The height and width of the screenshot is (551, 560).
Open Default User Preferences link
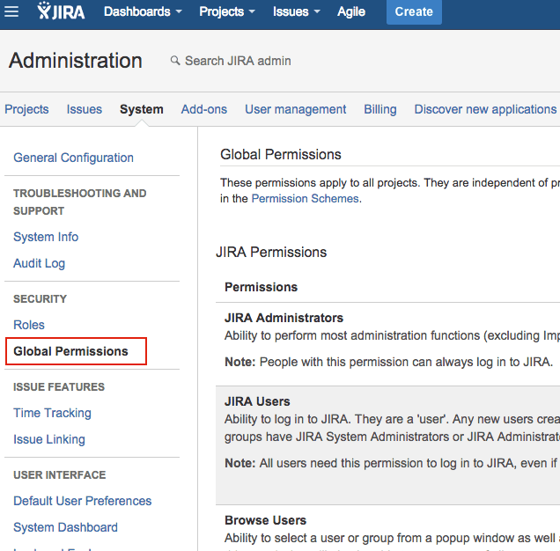coord(83,501)
